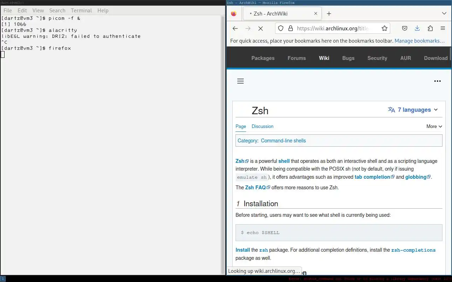Screen dimensions: 452x282
Task: Go back one page in Firefox
Action: coord(235,28)
